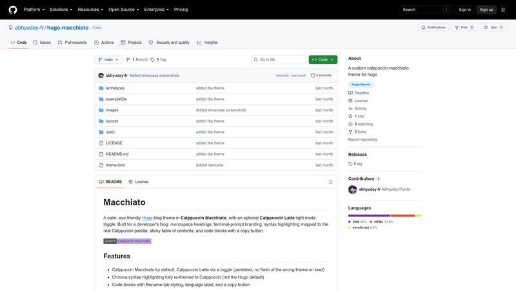The image size is (516, 290).
Task: Click the branch icon beside 1 Branch
Action: [x=128, y=59]
